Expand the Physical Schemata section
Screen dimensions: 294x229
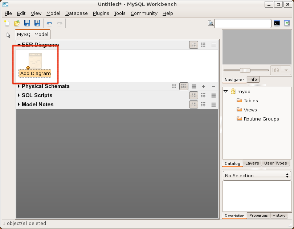click(19, 86)
